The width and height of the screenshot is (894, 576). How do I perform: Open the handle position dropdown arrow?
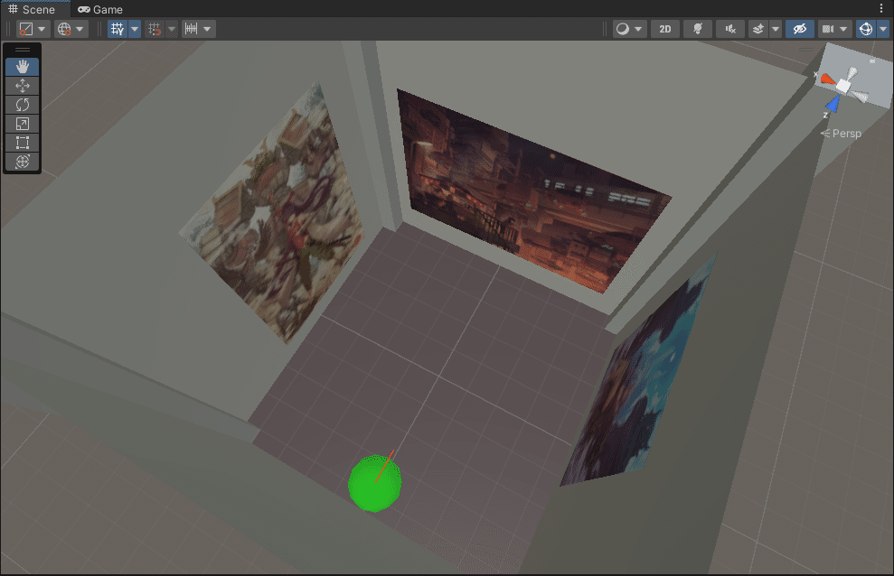[42, 29]
